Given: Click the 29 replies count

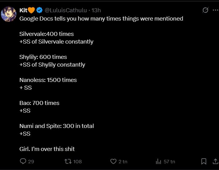Looking at the screenshot, I should 31,161.
